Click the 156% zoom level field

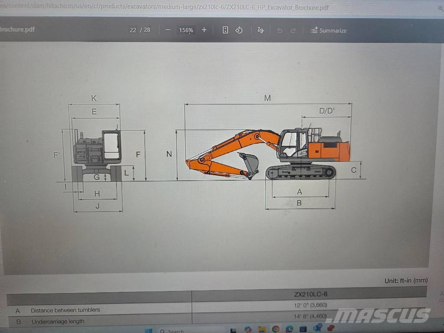pyautogui.click(x=186, y=30)
